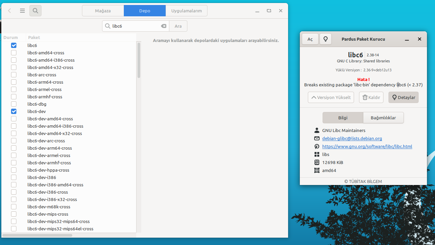
Task: Select the Bağımlılıklar tab
Action: [383, 118]
